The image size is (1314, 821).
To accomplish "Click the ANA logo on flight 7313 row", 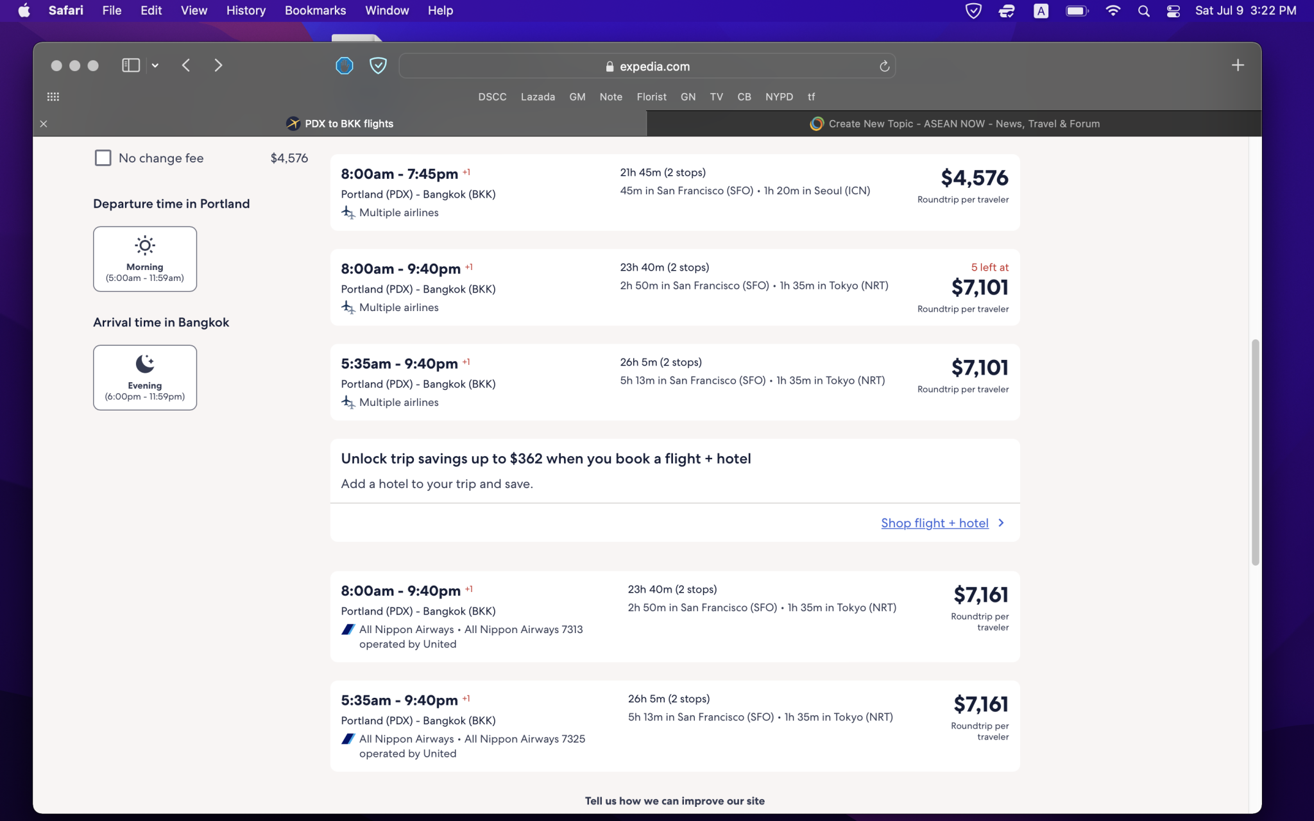I will [x=348, y=629].
